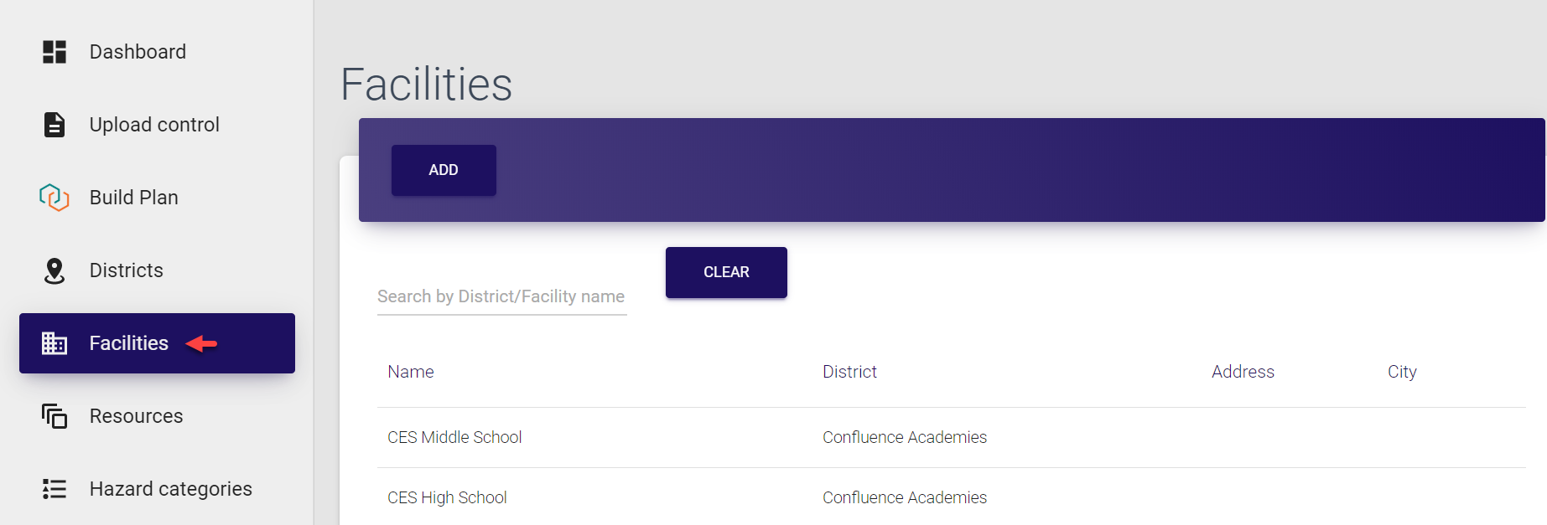This screenshot has width=1547, height=525.
Task: Click the District column header
Action: click(849, 372)
